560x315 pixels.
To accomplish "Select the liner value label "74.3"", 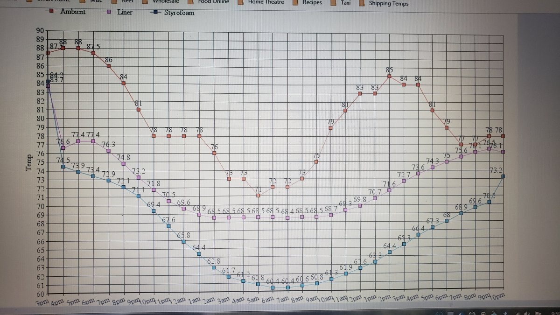I will click(x=433, y=161).
